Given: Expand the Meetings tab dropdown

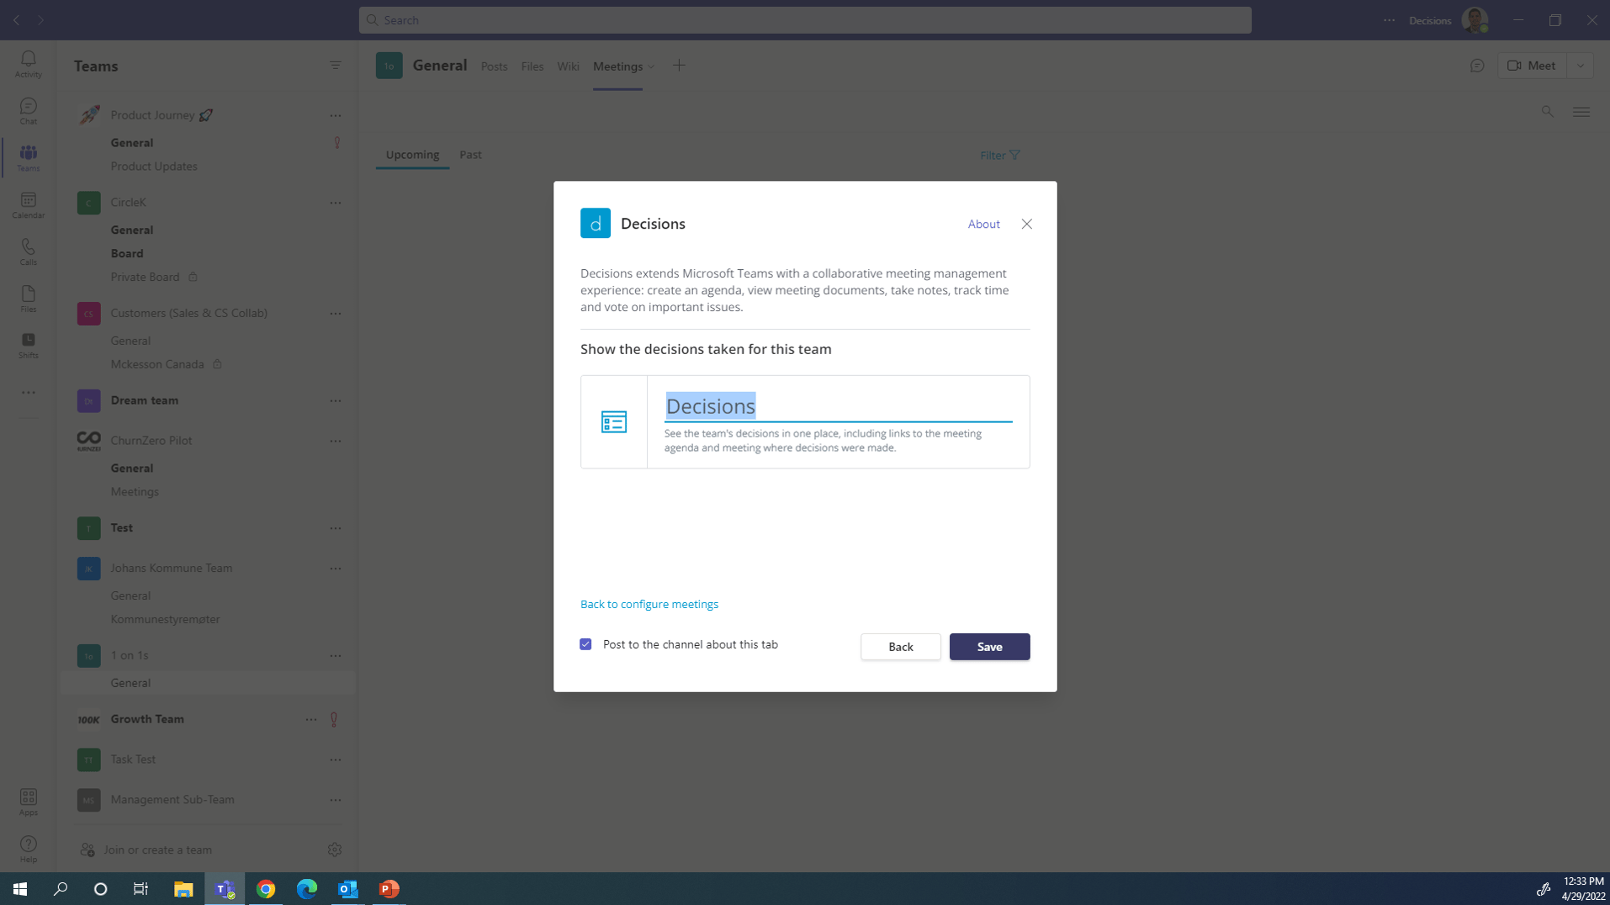Looking at the screenshot, I should pos(653,66).
